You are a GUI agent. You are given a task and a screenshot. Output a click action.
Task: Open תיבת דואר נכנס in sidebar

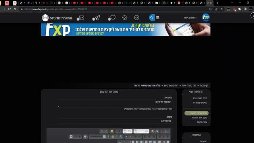[x=200, y=98]
